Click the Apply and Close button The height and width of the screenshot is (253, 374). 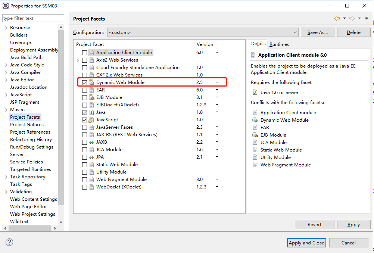306,243
